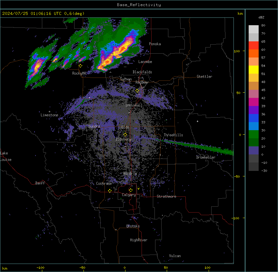Select the yellow marker below Cochrane
Viewport: 278px width, 272px height.
[x=110, y=191]
